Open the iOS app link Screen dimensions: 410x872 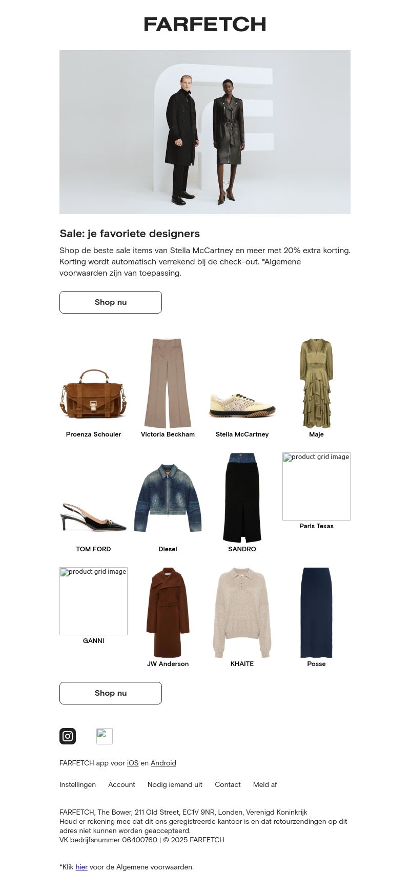133,763
